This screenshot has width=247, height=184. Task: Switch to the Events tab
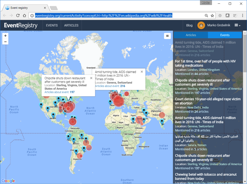pyautogui.click(x=225, y=35)
